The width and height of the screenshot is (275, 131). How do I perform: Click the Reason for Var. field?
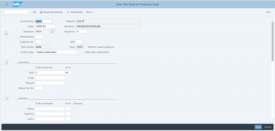click(39, 88)
